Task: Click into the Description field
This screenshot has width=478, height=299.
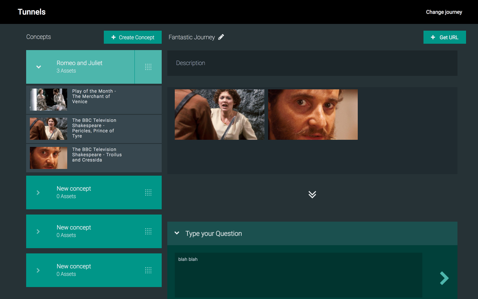Action: (312, 63)
